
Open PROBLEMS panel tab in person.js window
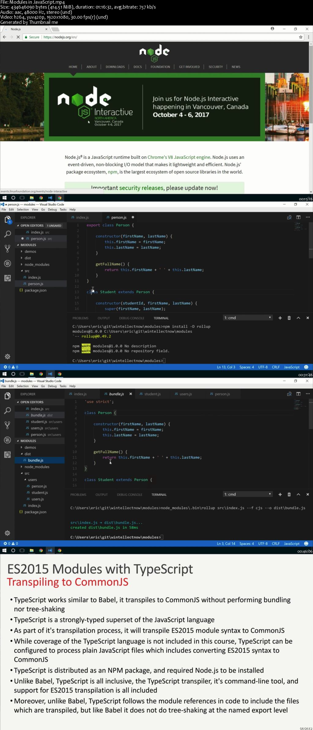pos(80,318)
